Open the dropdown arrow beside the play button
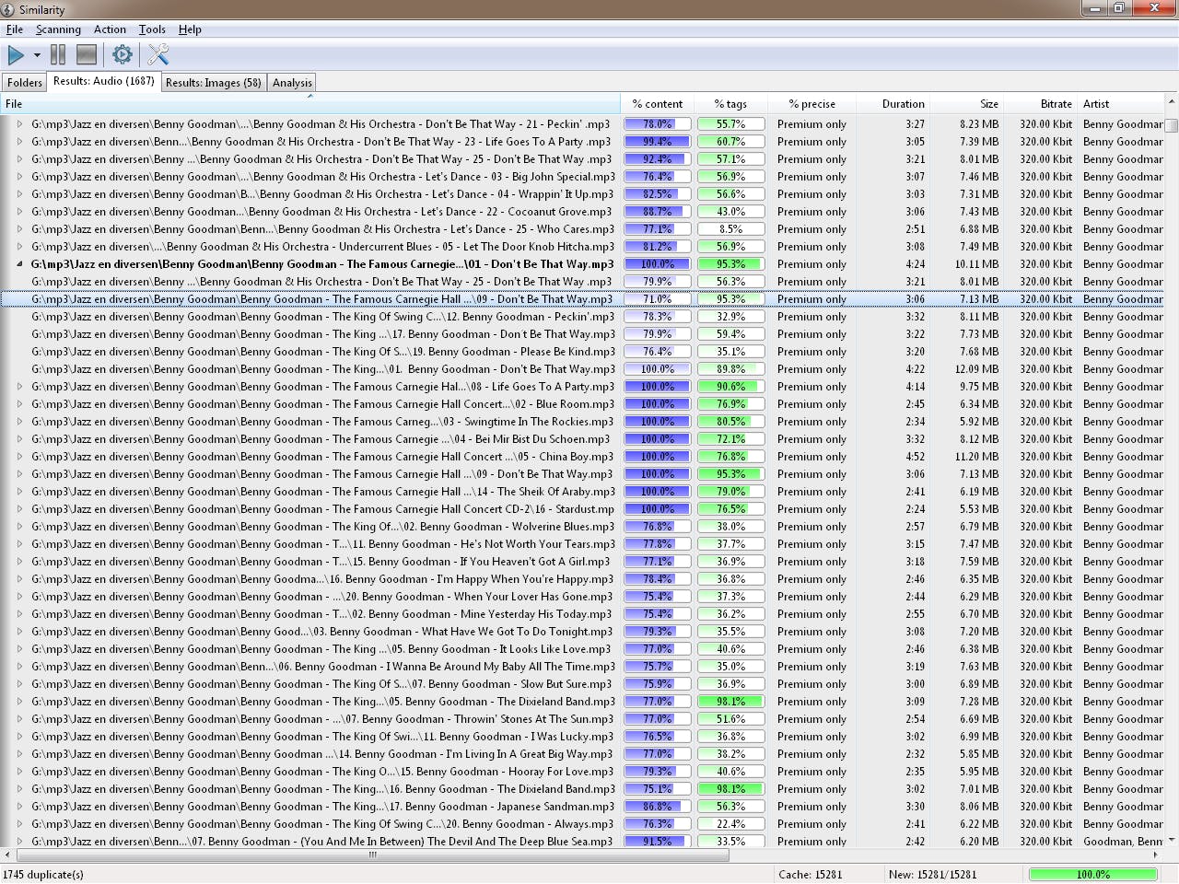The height and width of the screenshot is (884, 1179). [37, 55]
